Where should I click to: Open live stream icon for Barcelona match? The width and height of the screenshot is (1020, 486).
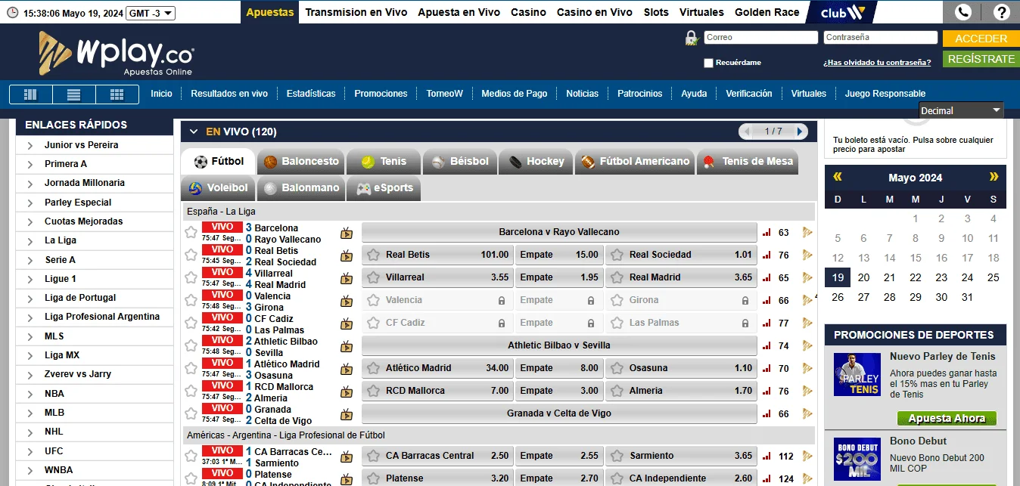pos(347,233)
